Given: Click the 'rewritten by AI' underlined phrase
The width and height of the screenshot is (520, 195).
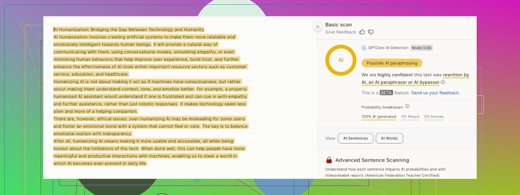Looking at the screenshot, I should click(x=456, y=75).
